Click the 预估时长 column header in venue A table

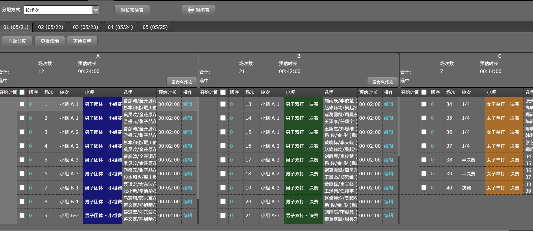167,92
